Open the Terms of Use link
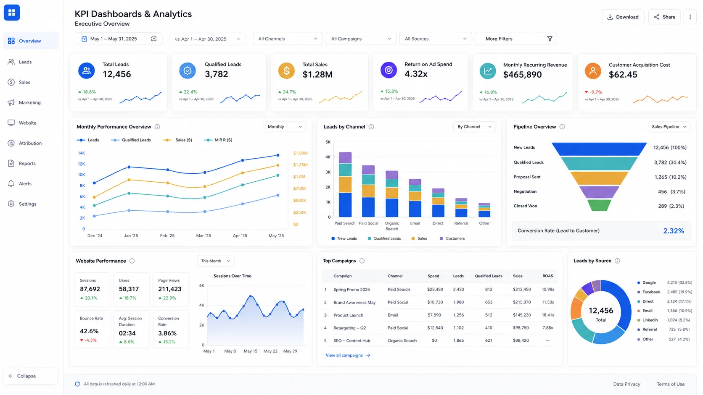The width and height of the screenshot is (703, 395). 670,384
